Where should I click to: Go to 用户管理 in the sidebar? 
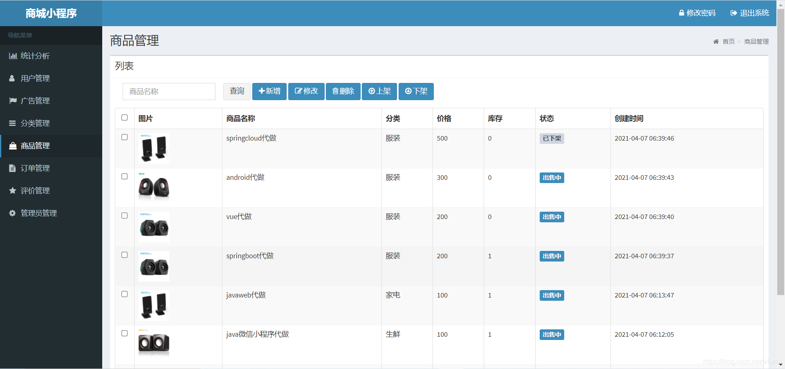pos(51,78)
